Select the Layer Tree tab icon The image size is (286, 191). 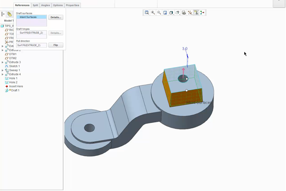9,14
